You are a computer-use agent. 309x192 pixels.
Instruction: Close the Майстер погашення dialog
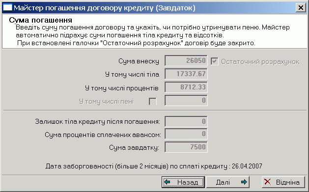pyautogui.click(x=301, y=8)
